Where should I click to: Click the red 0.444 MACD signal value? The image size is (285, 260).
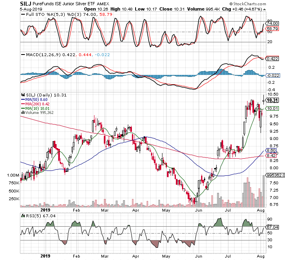(85, 55)
